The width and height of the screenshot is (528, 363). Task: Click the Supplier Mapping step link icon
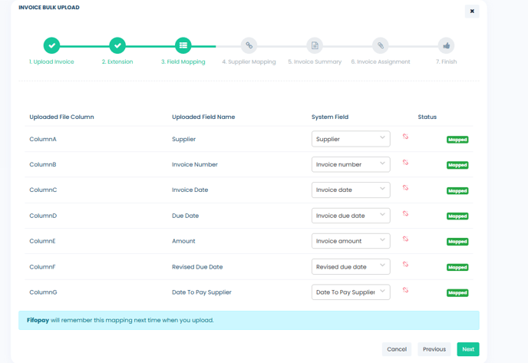coord(249,45)
